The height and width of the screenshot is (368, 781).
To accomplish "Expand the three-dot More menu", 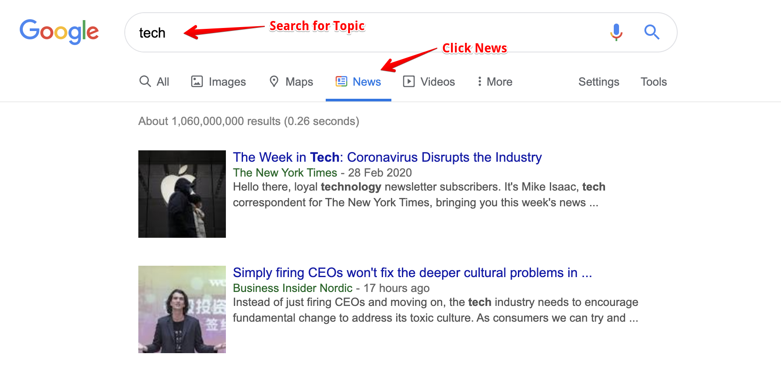I will point(495,82).
